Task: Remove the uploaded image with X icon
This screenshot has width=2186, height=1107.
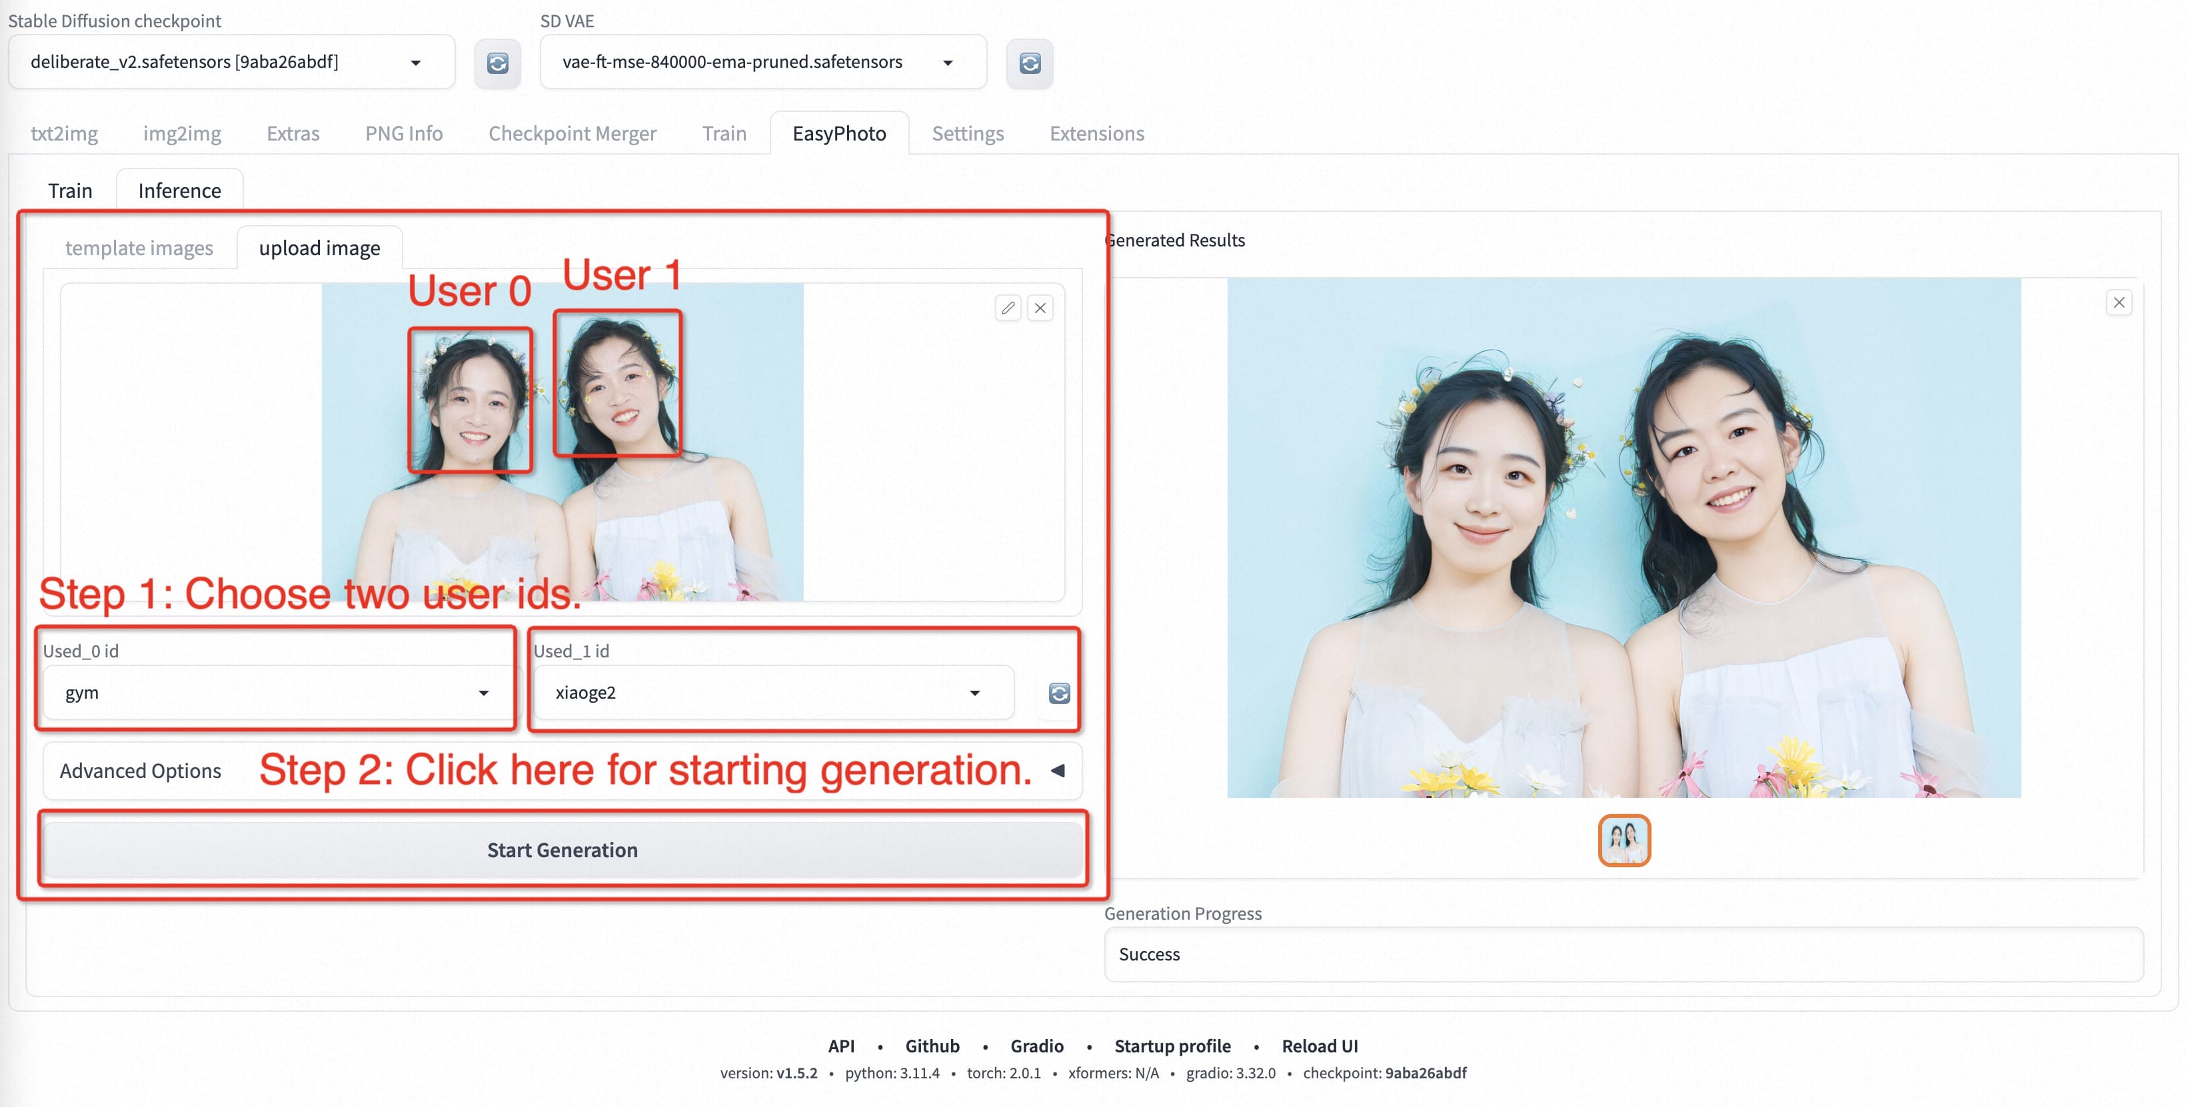Action: pyautogui.click(x=1040, y=308)
